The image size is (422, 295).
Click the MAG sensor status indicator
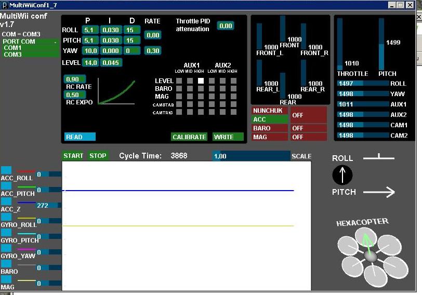point(309,137)
